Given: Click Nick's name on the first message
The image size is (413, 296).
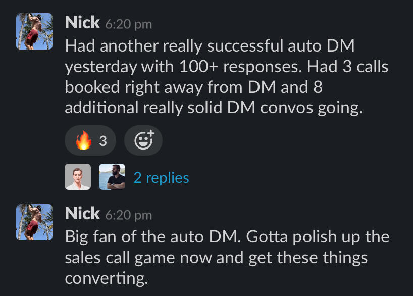Looking at the screenshot, I should click(x=82, y=23).
